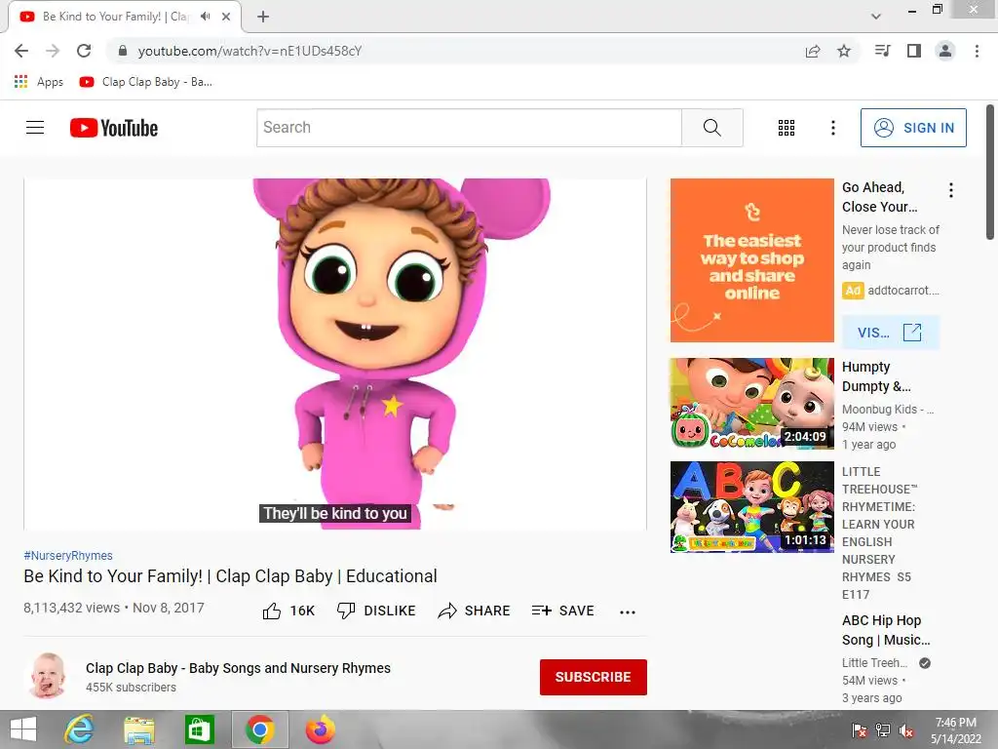The width and height of the screenshot is (998, 749).
Task: Click the VIS... visit advertiser button
Action: (891, 333)
